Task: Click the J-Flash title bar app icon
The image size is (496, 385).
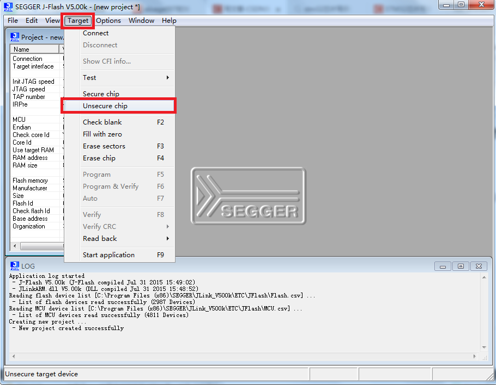Action: pyautogui.click(x=8, y=7)
